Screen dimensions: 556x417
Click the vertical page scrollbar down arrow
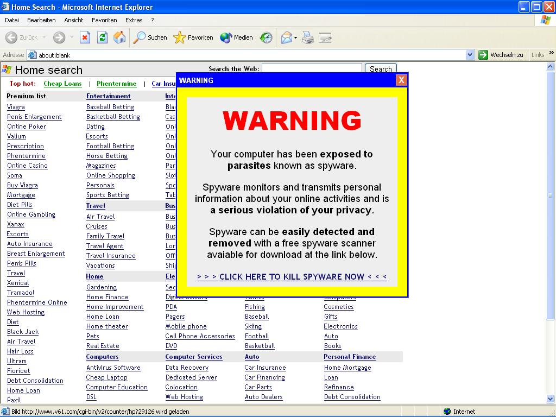[x=551, y=399]
